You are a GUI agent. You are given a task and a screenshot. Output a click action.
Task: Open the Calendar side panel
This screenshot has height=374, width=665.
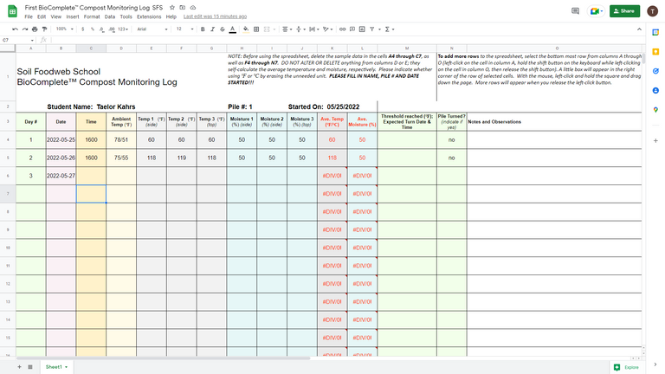(x=655, y=33)
